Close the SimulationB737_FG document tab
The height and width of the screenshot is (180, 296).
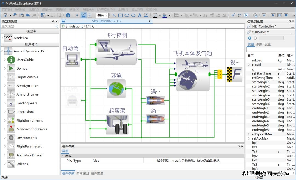click(x=150, y=21)
